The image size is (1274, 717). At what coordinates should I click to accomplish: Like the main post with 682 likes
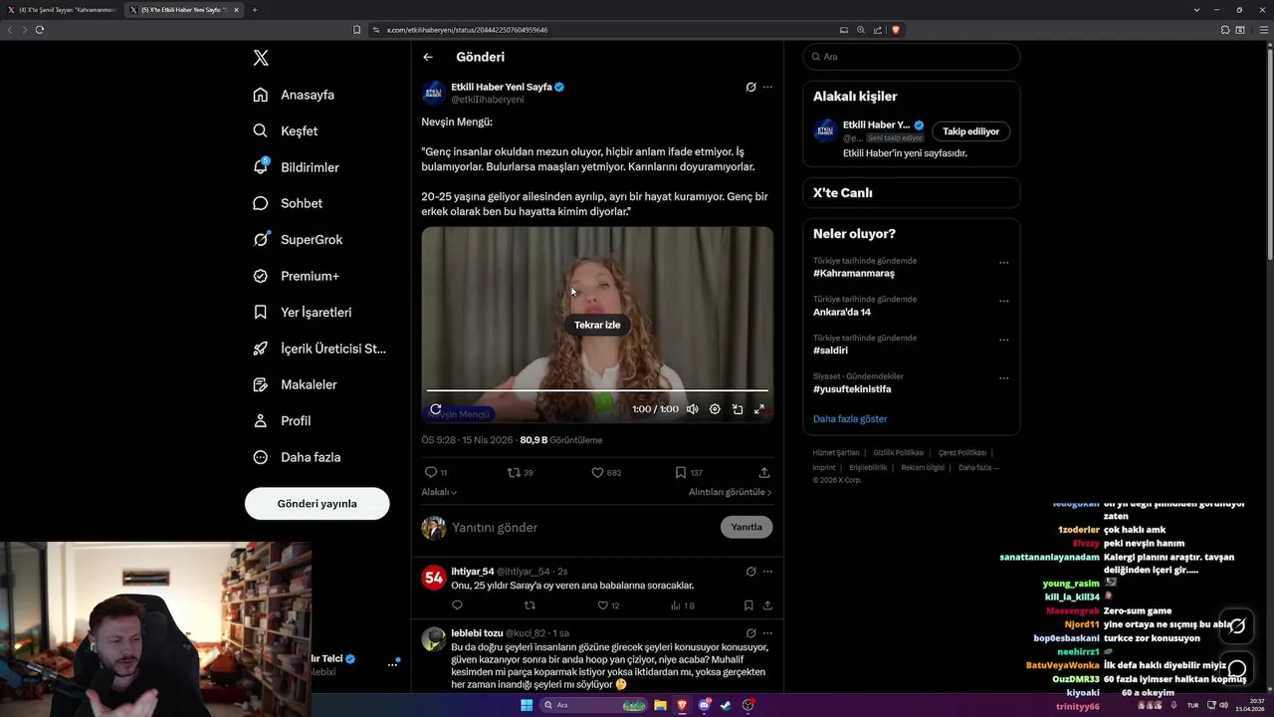pyautogui.click(x=598, y=472)
